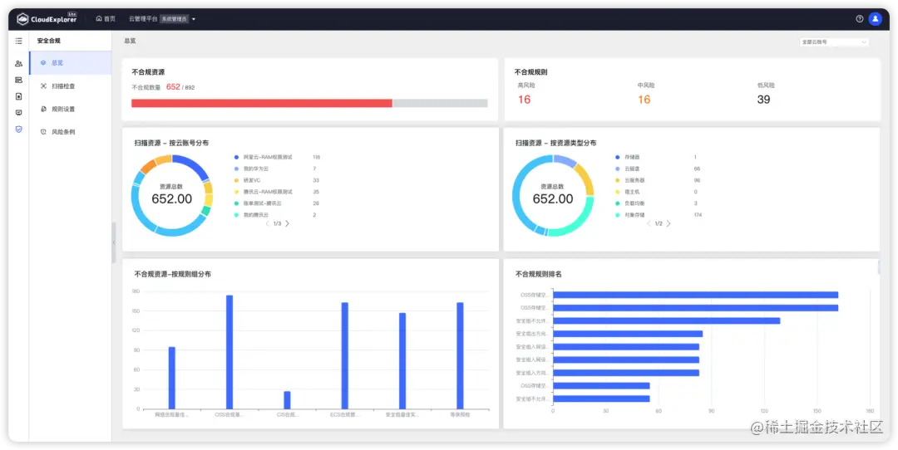Click the OSS合规 bar in rule group chart

pyautogui.click(x=229, y=352)
